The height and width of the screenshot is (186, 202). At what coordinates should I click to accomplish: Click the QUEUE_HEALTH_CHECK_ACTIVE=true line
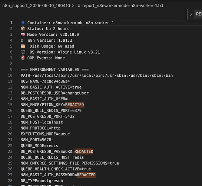click(x=56, y=169)
